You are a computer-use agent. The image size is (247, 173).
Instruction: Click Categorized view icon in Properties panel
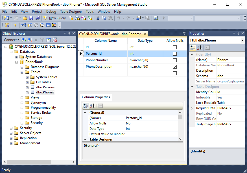193,48
